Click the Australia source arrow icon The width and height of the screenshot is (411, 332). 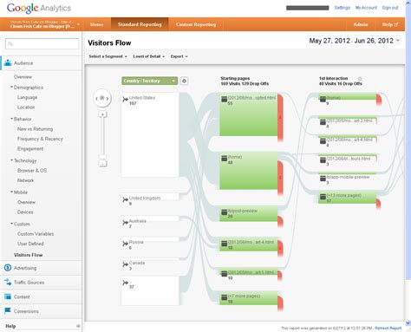[x=125, y=223]
